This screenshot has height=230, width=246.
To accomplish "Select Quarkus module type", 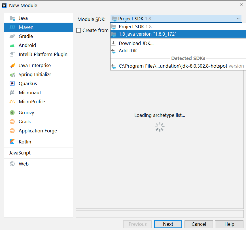I will (x=39, y=84).
